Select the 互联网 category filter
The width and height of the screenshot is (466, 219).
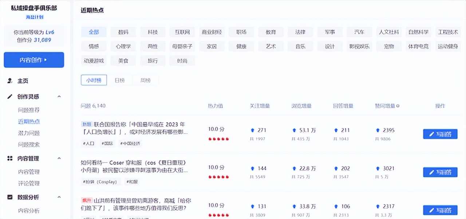(x=182, y=32)
